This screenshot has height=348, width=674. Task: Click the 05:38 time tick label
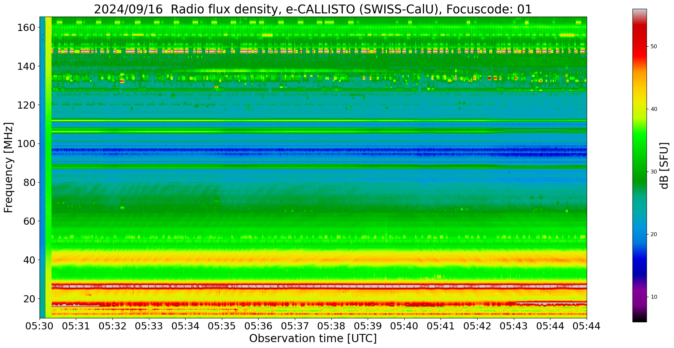[x=331, y=326]
